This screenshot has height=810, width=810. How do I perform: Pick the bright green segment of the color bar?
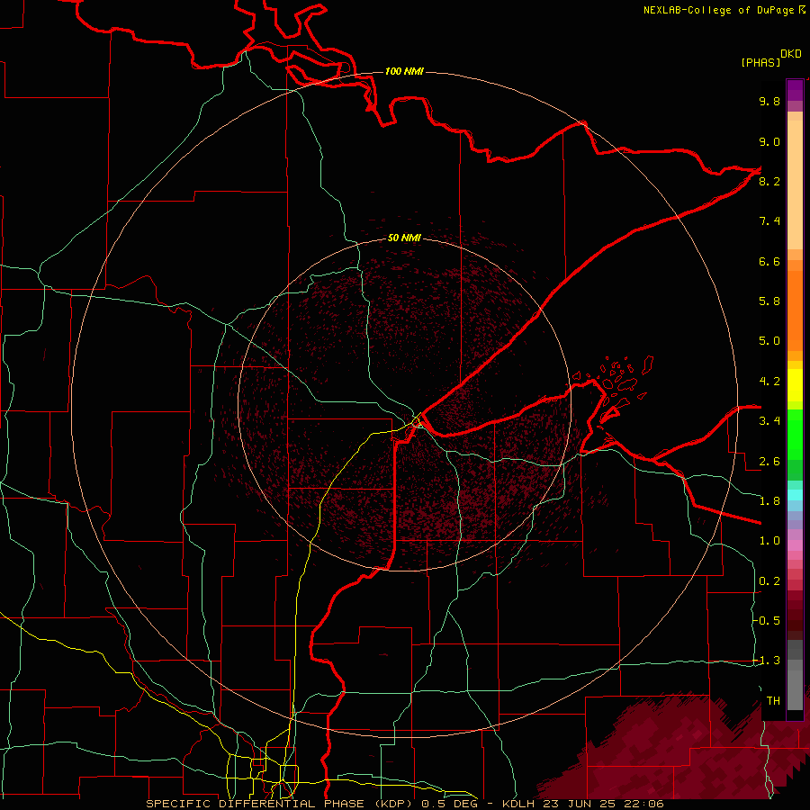(795, 434)
